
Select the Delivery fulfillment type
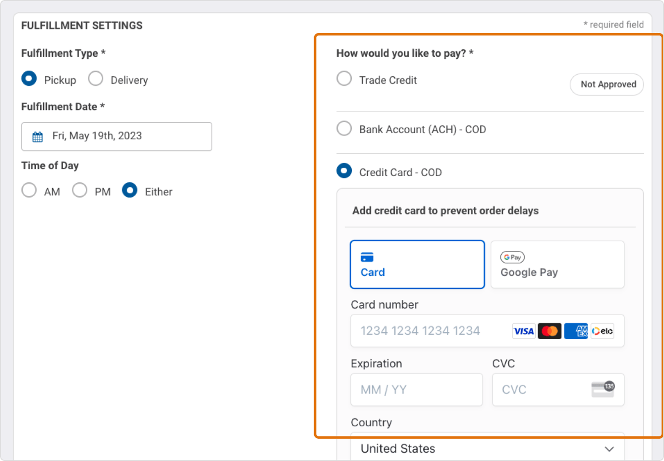tap(95, 78)
